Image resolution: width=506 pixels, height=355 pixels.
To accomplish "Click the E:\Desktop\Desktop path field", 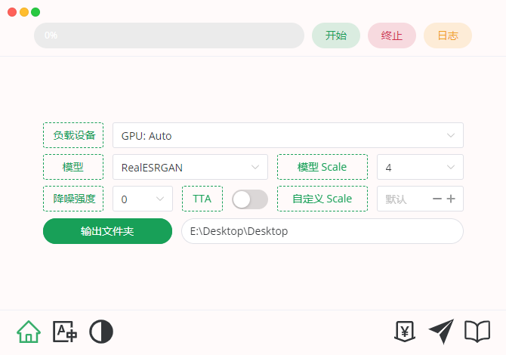I will pos(322,231).
